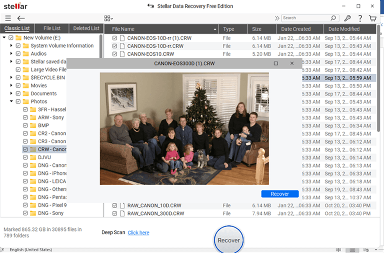Viewport: 384px width, 253px height.
Task: Open the grid view options dropdown
Action: click(x=108, y=18)
